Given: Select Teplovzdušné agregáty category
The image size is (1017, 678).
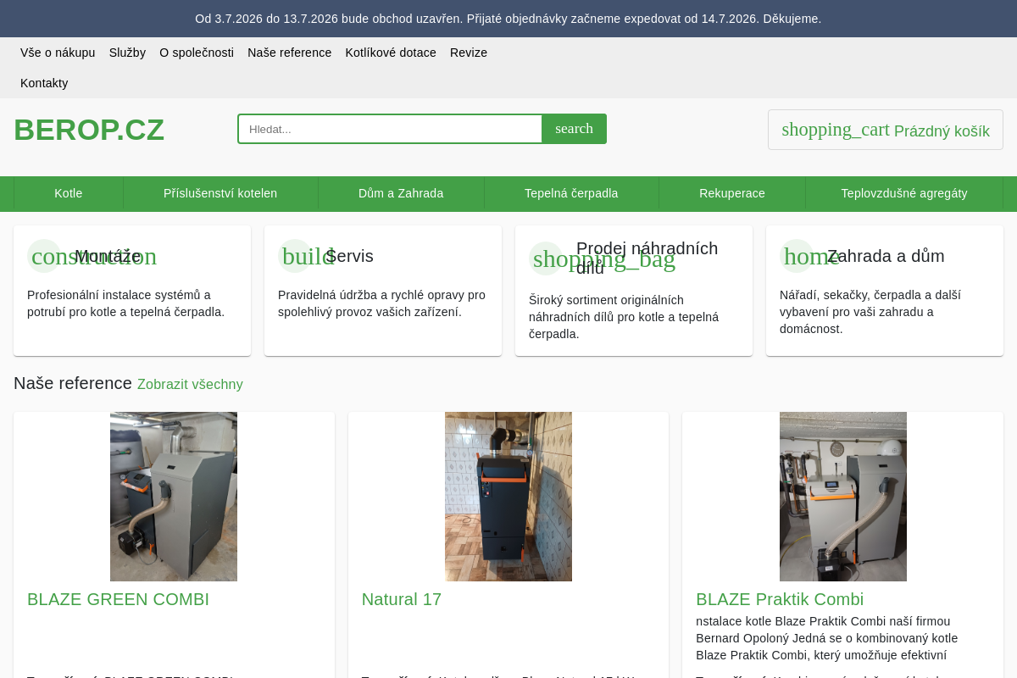Looking at the screenshot, I should point(904,193).
